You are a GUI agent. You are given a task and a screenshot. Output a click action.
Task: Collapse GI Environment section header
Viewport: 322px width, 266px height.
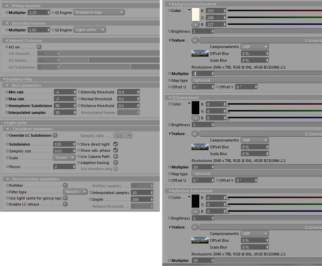pyautogui.click(x=170, y=97)
